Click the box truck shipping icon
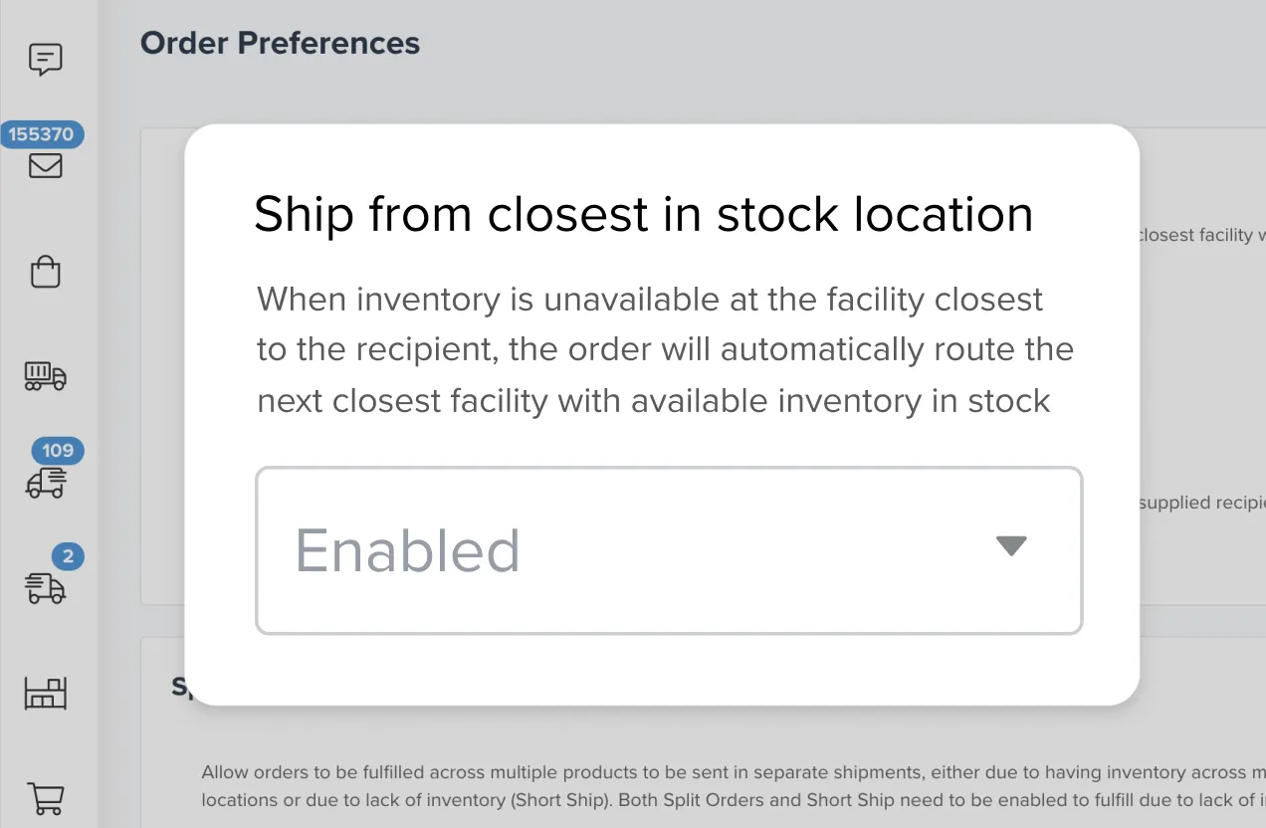 click(x=44, y=378)
